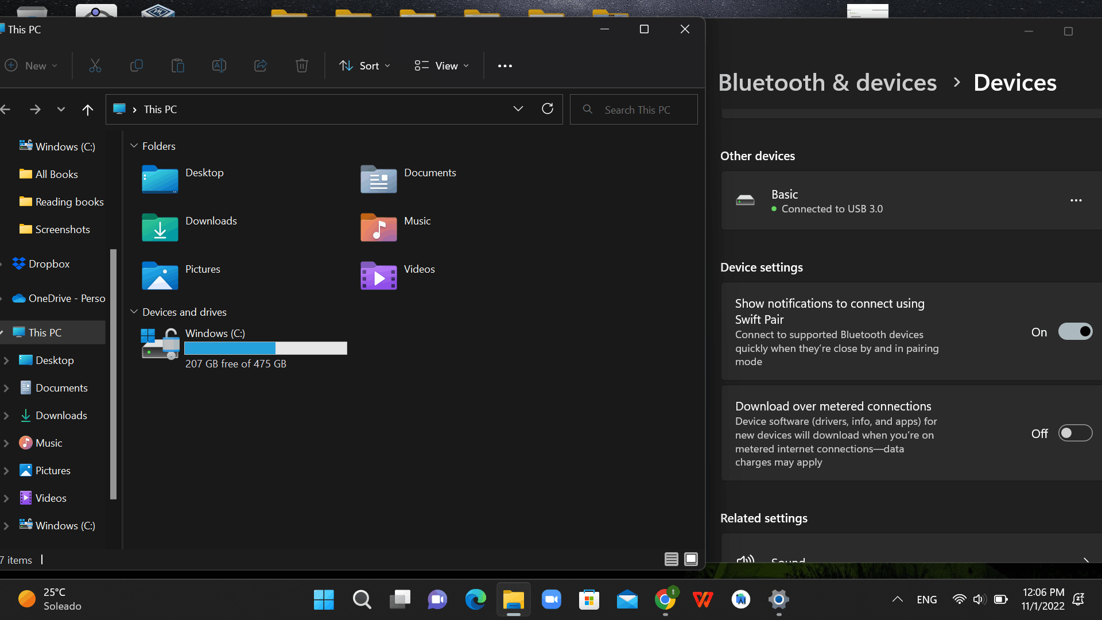Click the View dropdown button
The height and width of the screenshot is (620, 1102).
[x=443, y=65]
